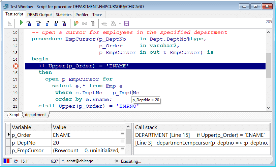Screen dimensions: 276x167
Task: Click the greyed cursor-magnifier icon on toolbar
Action: [9, 23]
